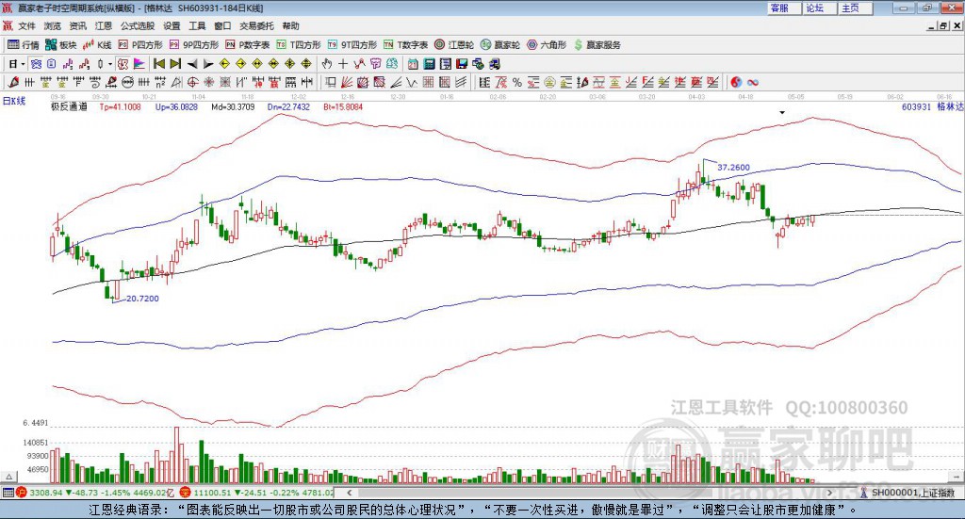965x519 pixels.
Task: Click the triangle button beside volume pane
Action: click(9, 477)
